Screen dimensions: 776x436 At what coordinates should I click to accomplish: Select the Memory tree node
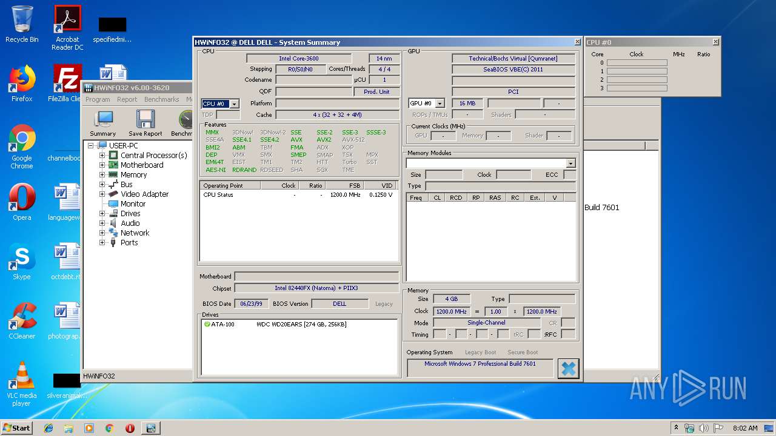point(133,174)
